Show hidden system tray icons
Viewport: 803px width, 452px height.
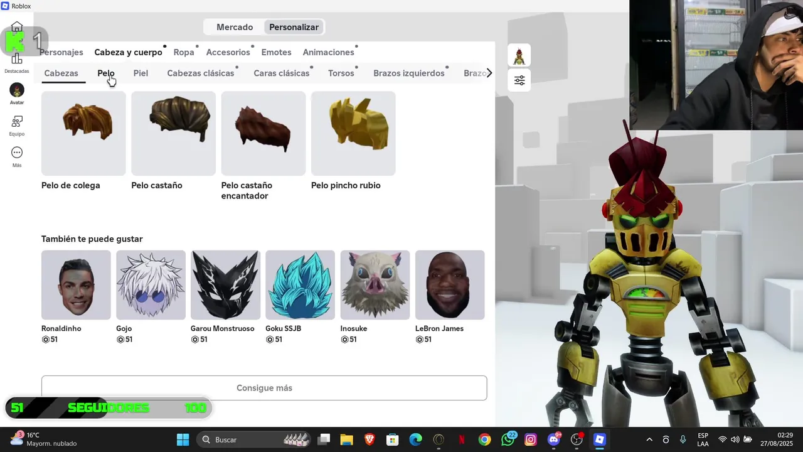649,439
